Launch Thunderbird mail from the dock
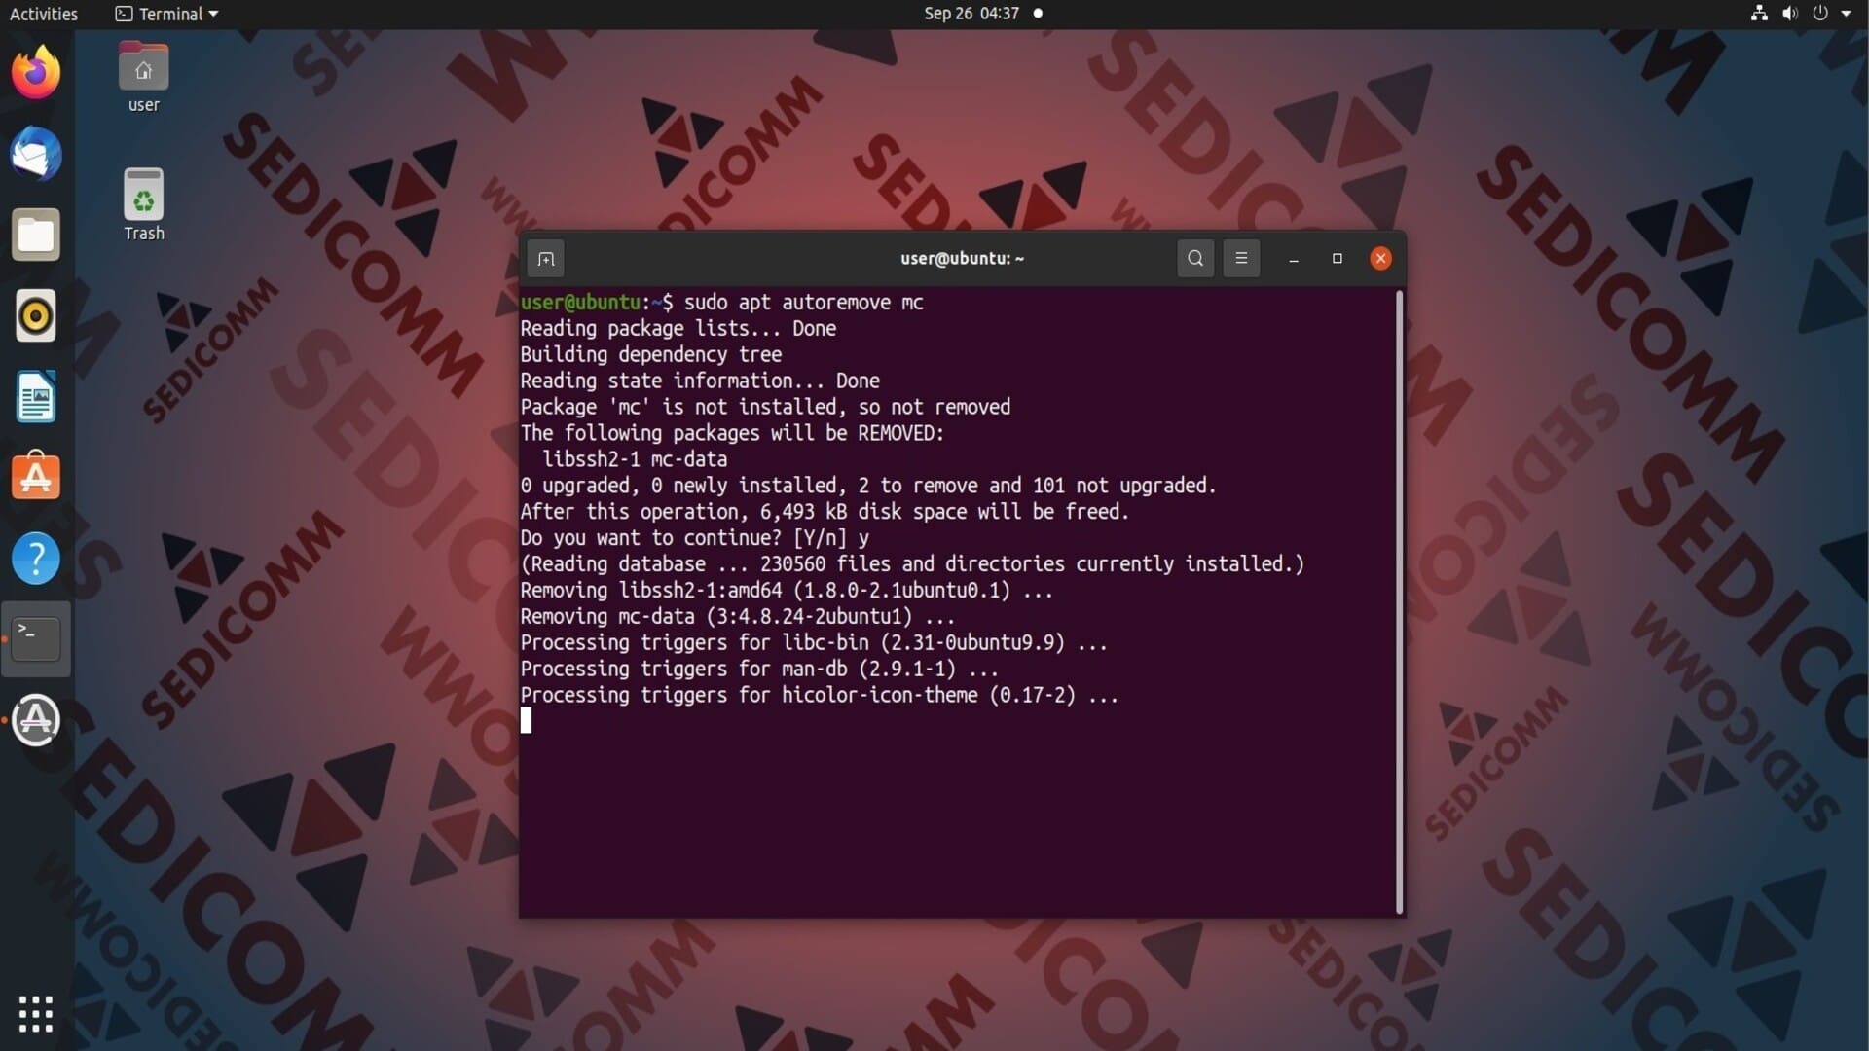This screenshot has width=1869, height=1051. 36,154
